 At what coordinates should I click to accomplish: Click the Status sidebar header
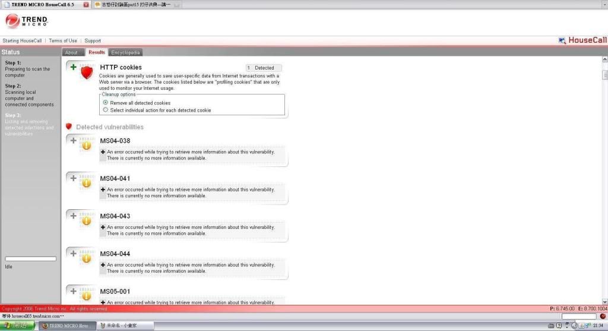(x=11, y=52)
